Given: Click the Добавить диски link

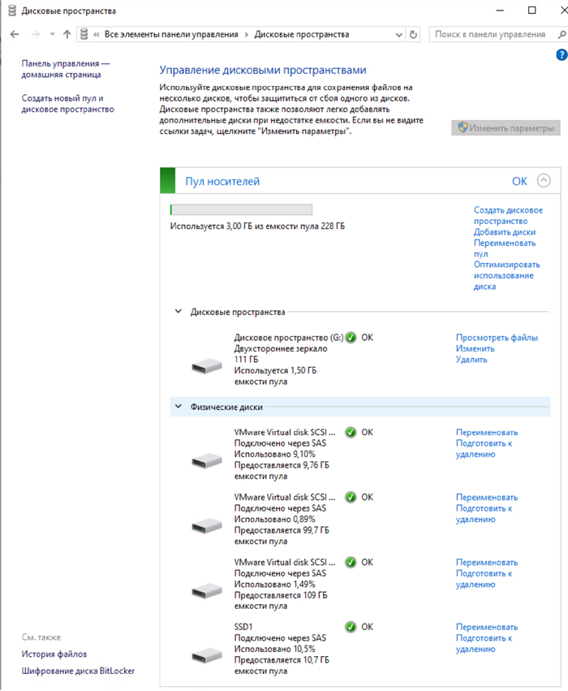Looking at the screenshot, I should (x=505, y=232).
